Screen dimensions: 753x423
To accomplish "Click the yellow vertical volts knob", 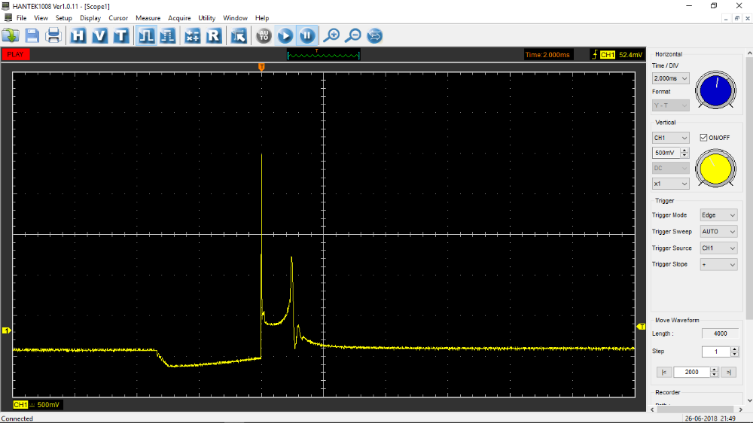I will pos(715,168).
